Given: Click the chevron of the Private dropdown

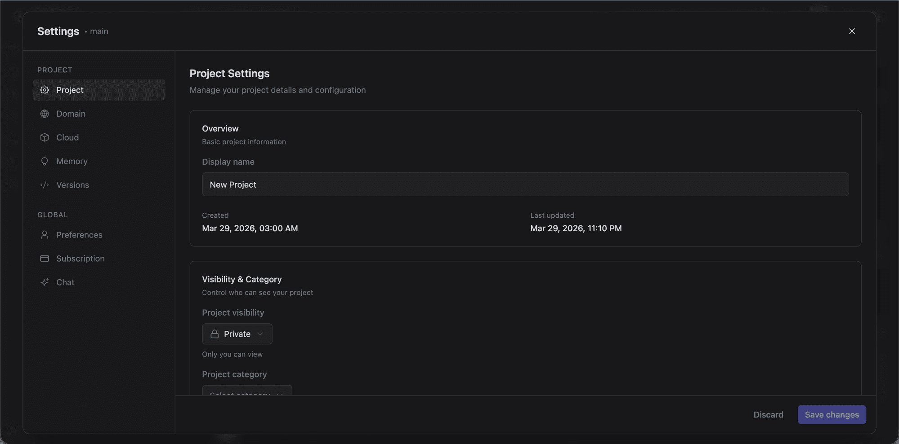Looking at the screenshot, I should (x=260, y=334).
